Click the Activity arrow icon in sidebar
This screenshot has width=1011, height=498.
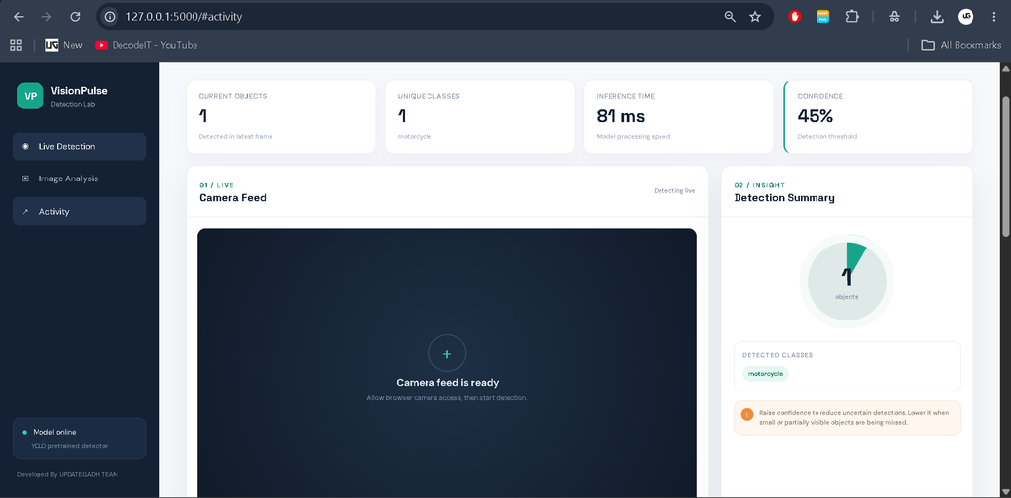point(25,211)
